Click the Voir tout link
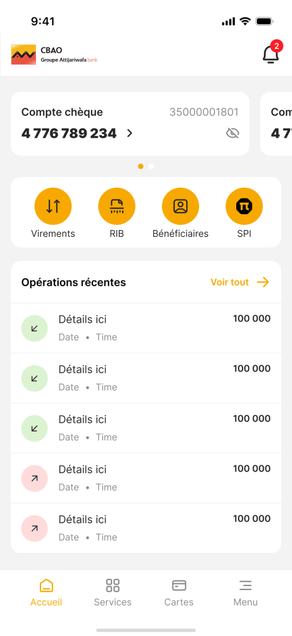The image size is (292, 636). tap(230, 282)
